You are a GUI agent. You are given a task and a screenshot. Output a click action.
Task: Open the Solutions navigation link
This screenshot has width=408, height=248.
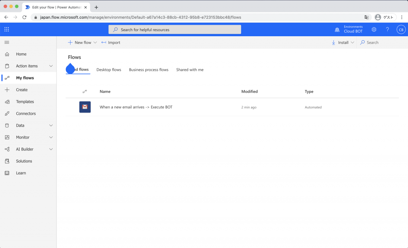[24, 161]
